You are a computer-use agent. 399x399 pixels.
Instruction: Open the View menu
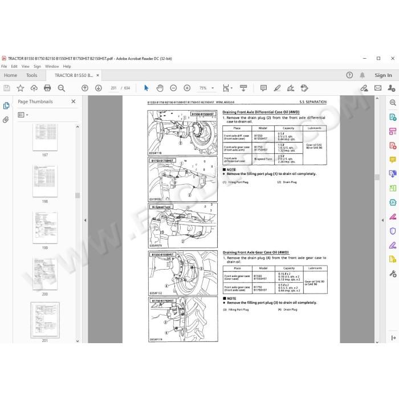[x=26, y=67]
